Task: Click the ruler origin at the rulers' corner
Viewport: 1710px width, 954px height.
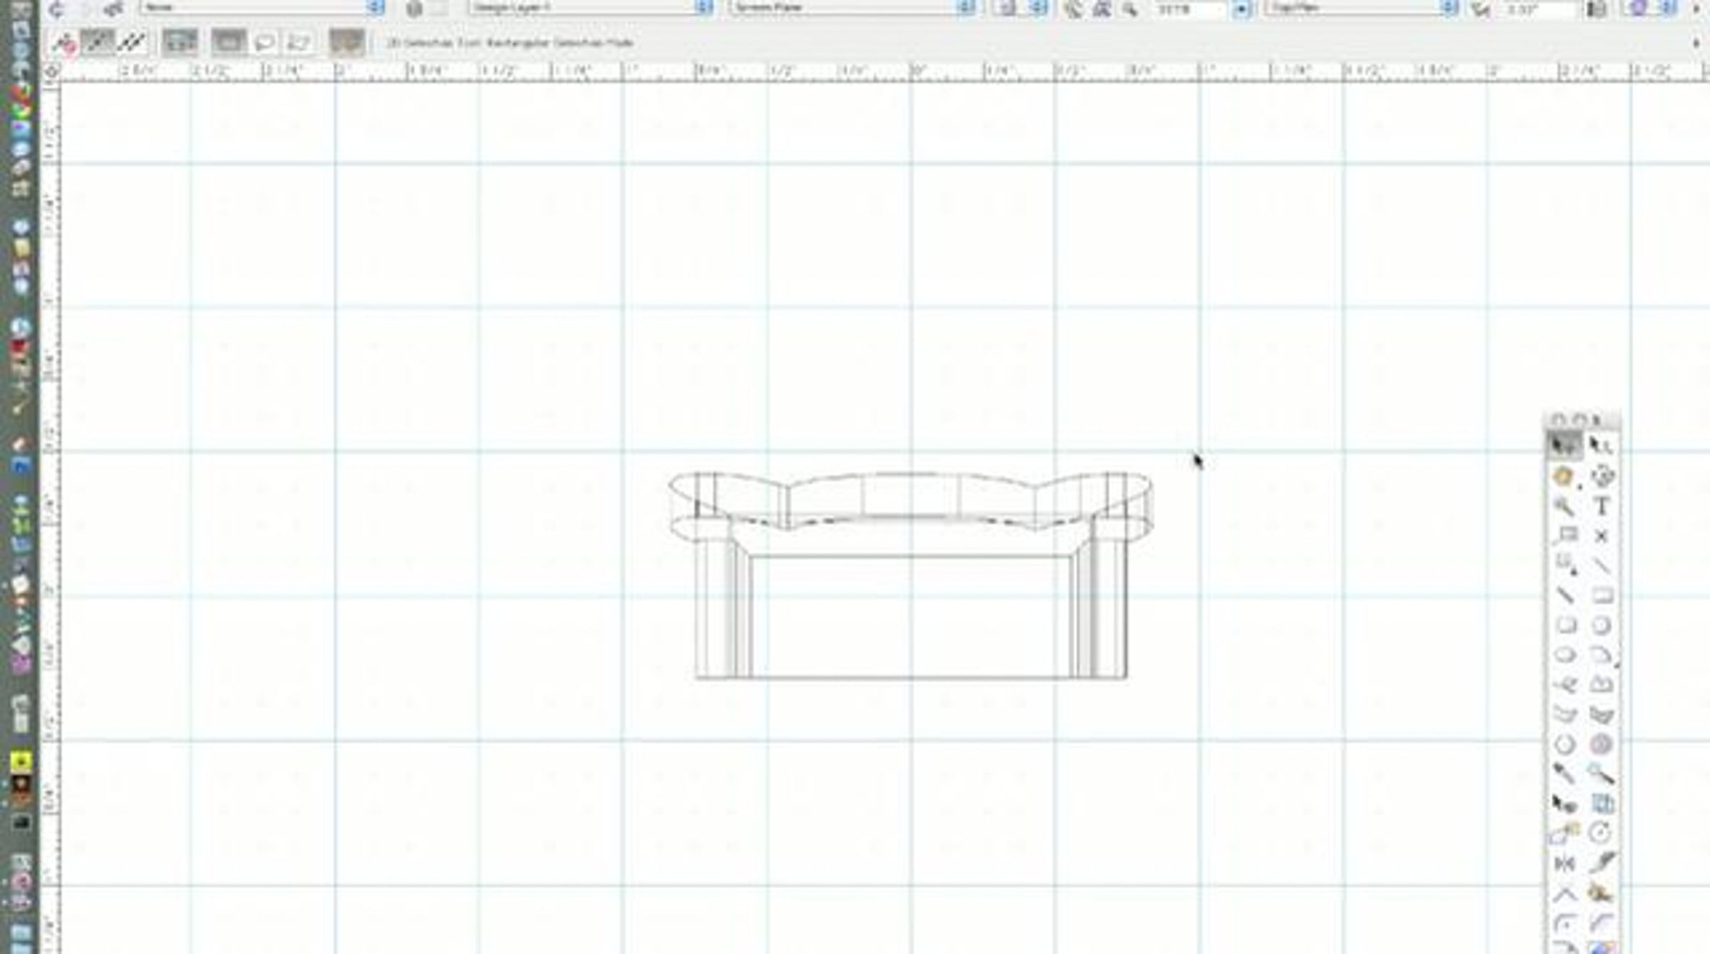Action: pyautogui.click(x=51, y=71)
